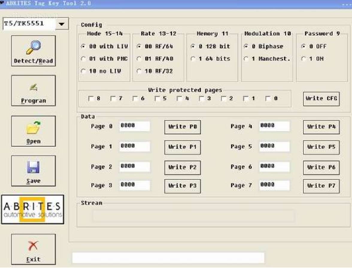352x269 pixels.
Task: Click the Write P3 button
Action: 182,186
